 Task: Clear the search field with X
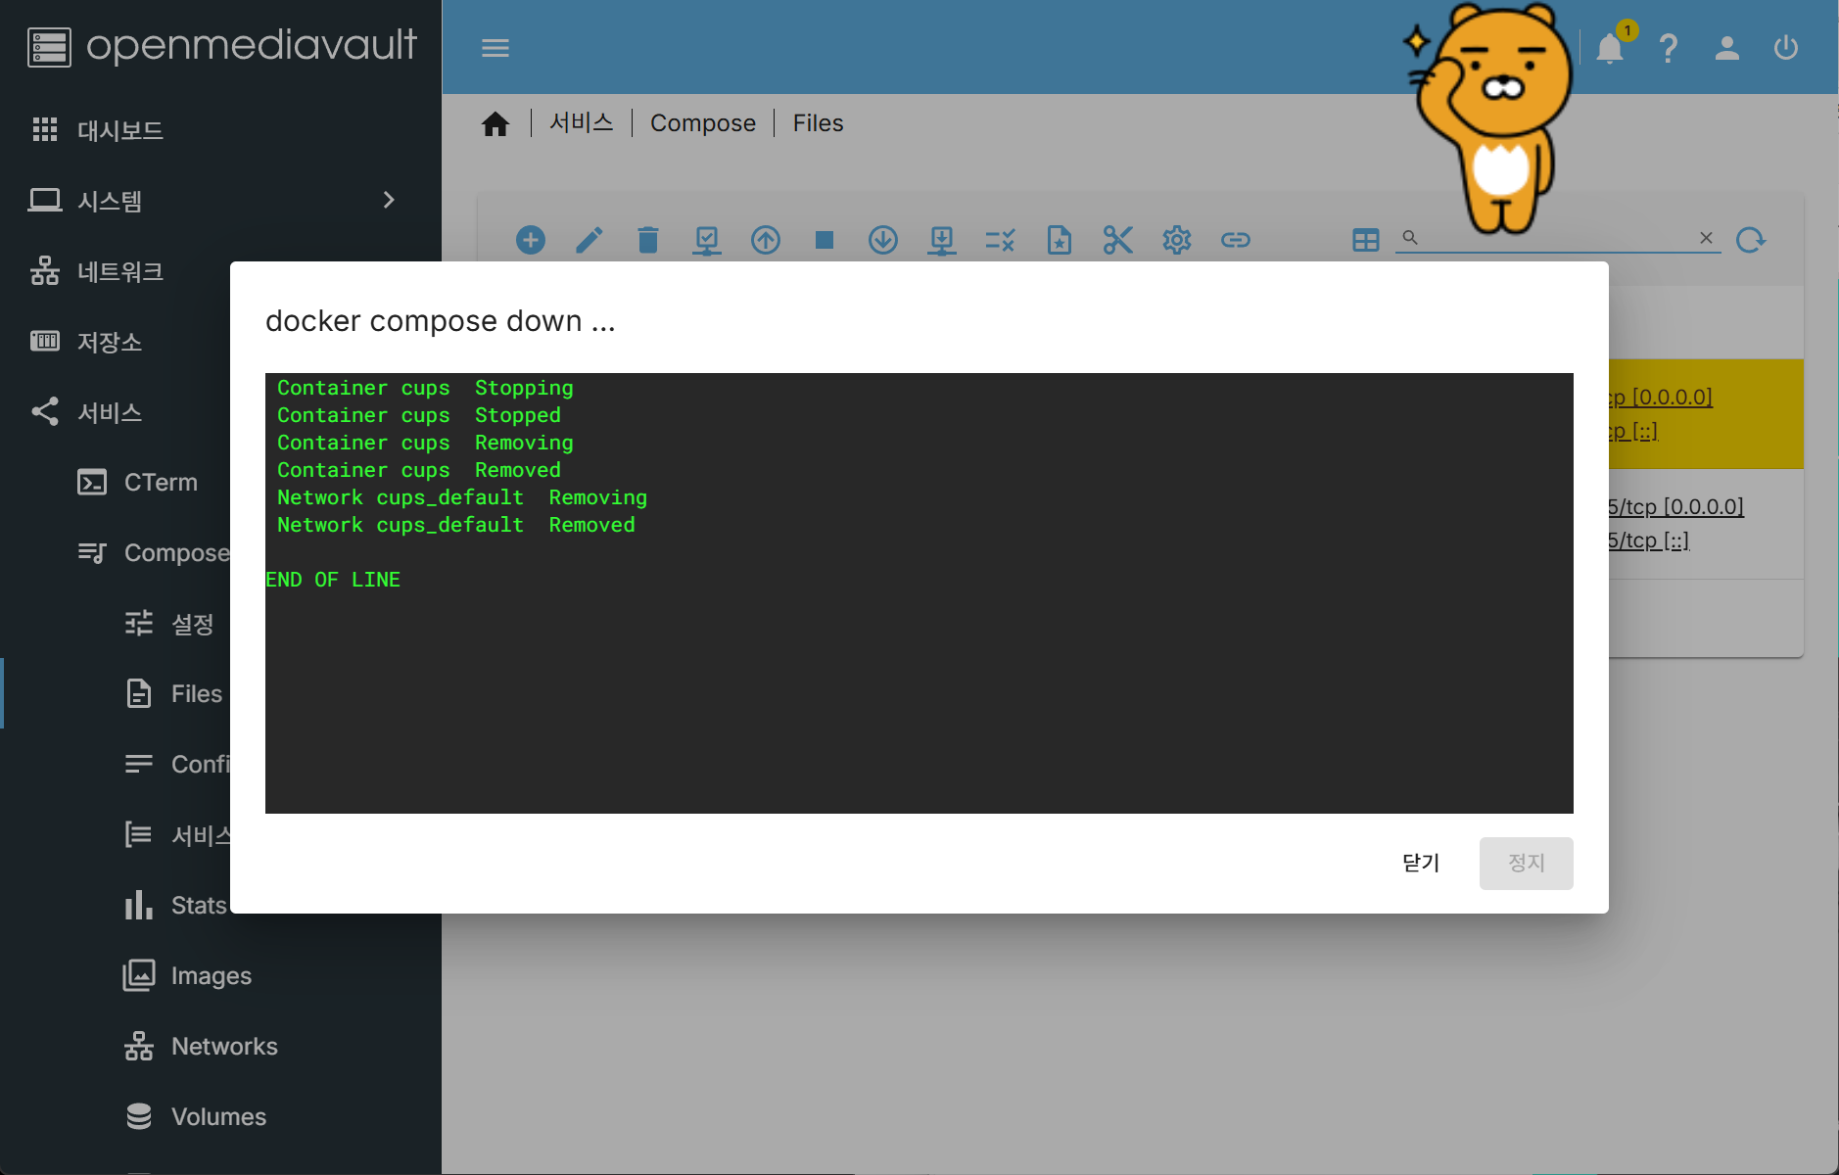click(x=1706, y=238)
